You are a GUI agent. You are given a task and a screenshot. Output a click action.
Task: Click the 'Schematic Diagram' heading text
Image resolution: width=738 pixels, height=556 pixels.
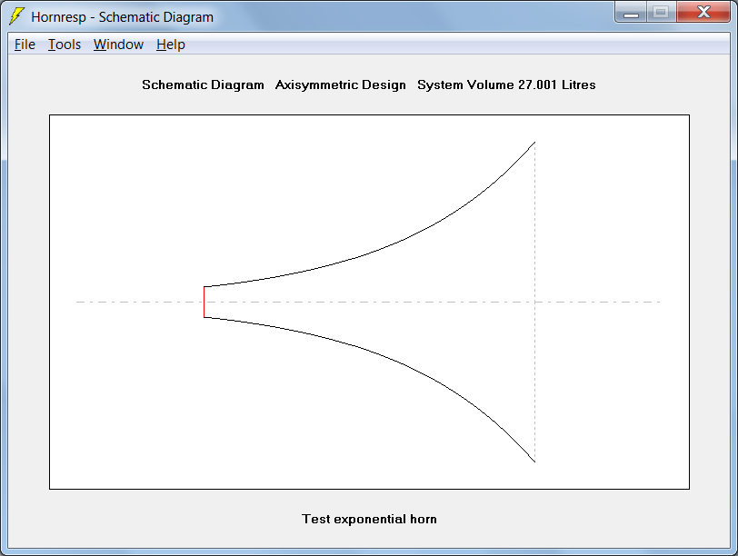tap(203, 85)
